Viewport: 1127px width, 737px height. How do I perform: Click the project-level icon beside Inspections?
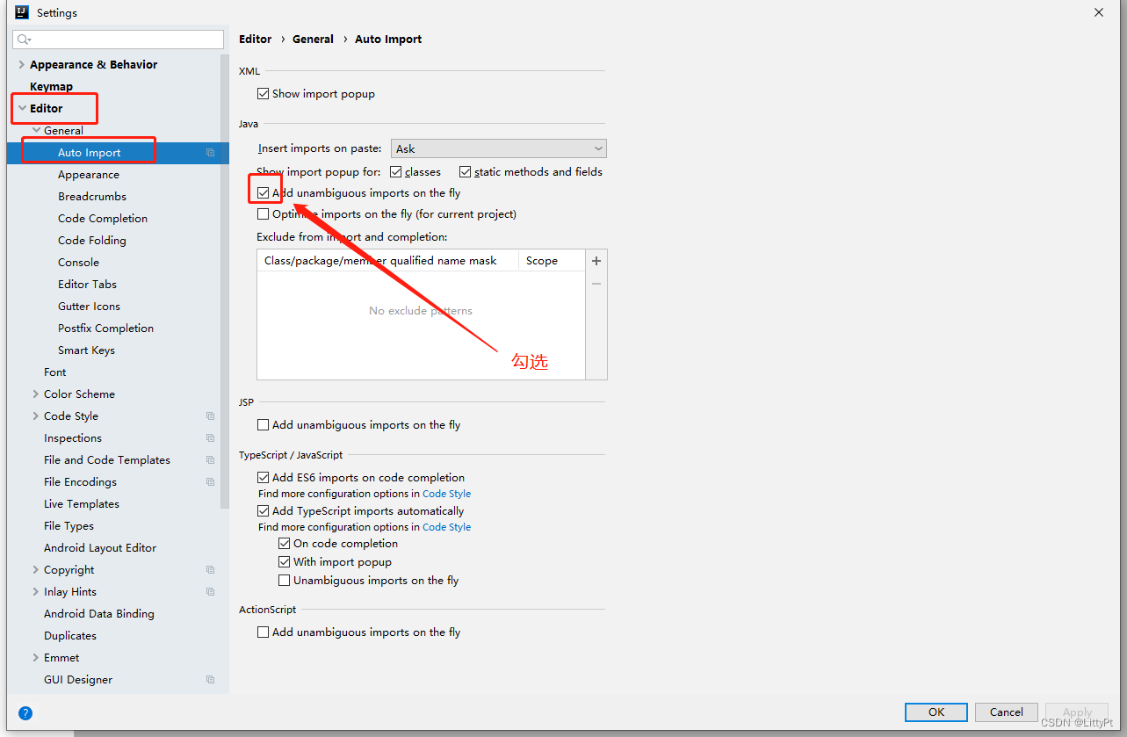211,438
